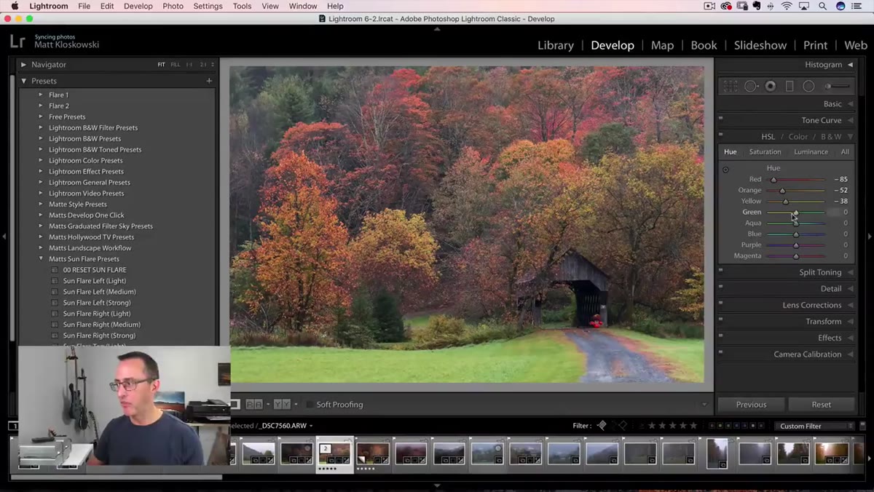Expand the Navigator panel
The height and width of the screenshot is (492, 874).
[23, 65]
